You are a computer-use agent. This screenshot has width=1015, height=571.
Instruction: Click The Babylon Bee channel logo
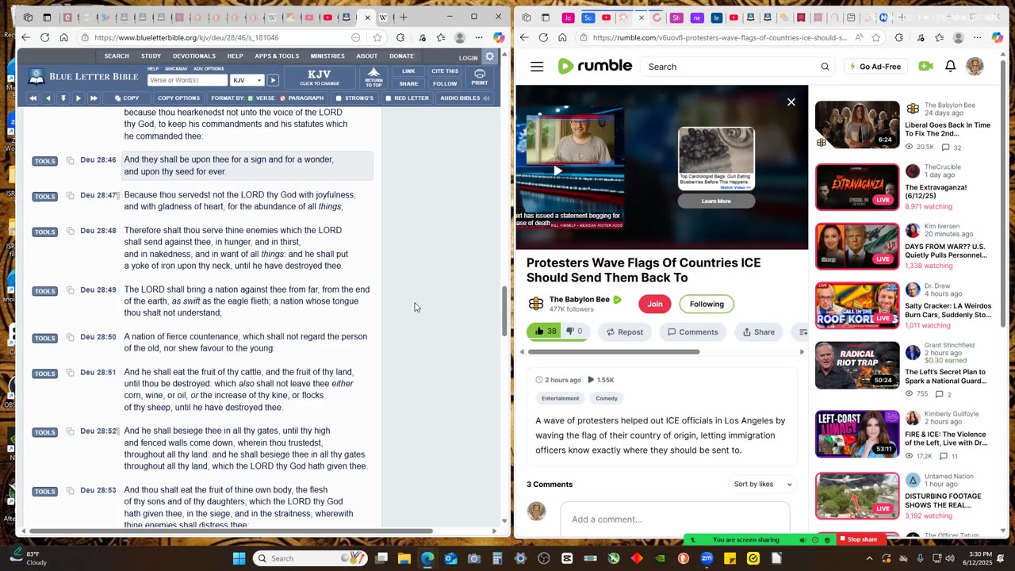click(x=536, y=304)
